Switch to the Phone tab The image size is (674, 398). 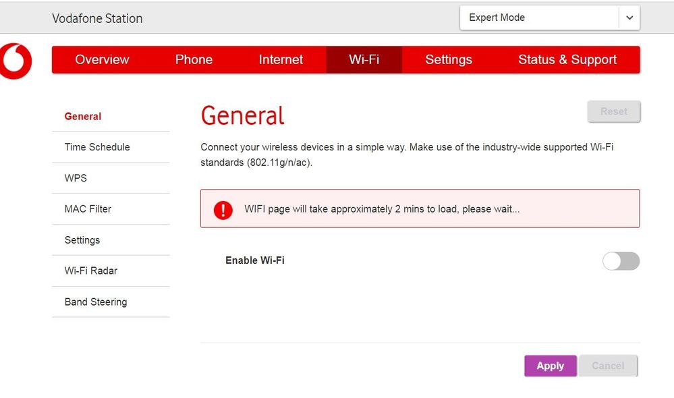(x=194, y=59)
